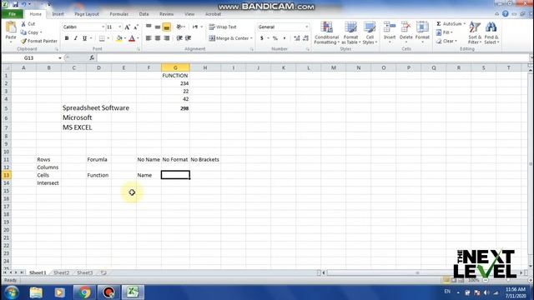Toggle Underline formatting
Viewport: 534px width, 300px height.
click(84, 38)
